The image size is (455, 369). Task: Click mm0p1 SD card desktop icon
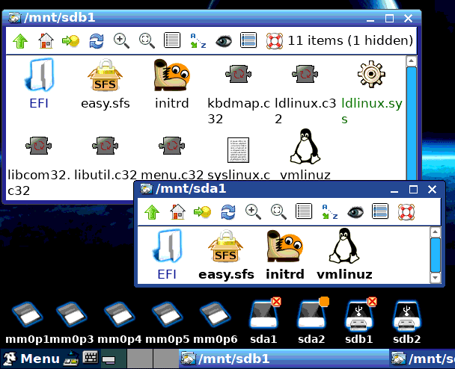(27, 323)
